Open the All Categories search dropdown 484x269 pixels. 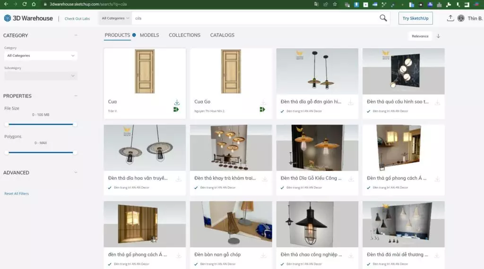coord(115,18)
